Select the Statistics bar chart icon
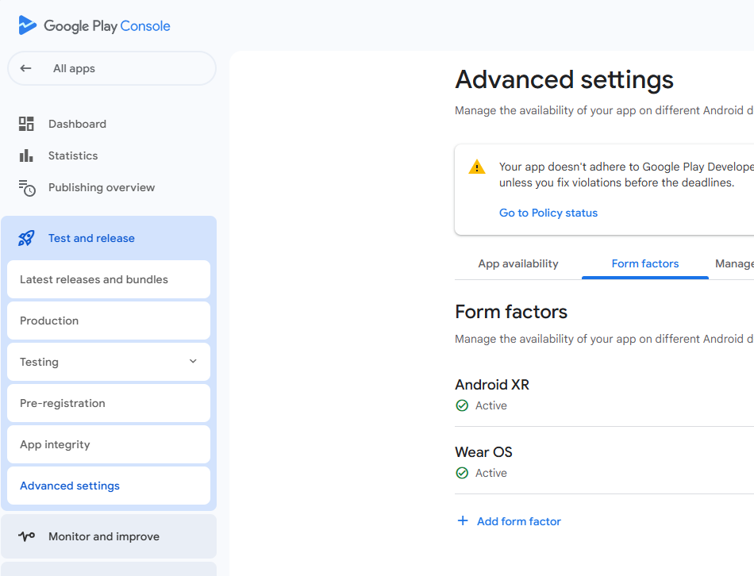The height and width of the screenshot is (576, 754). [26, 156]
